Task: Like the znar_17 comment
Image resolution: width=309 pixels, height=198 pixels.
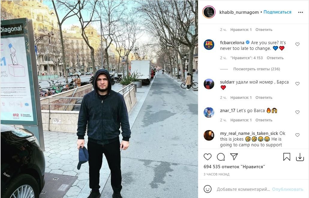Action: (x=298, y=112)
